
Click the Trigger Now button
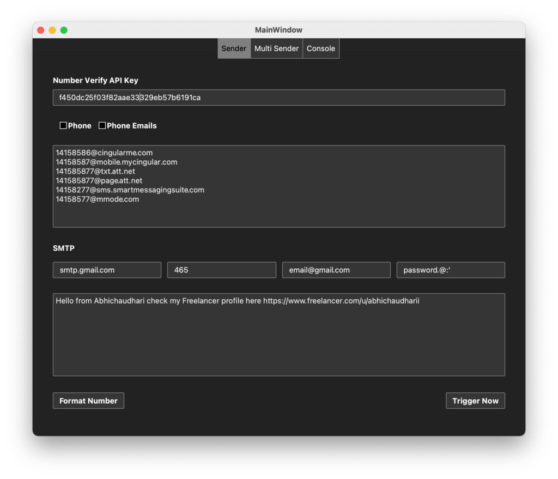click(x=475, y=401)
